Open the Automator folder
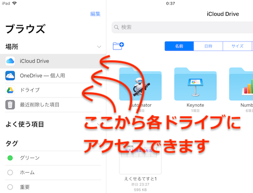The width and height of the screenshot is (253, 193). point(140,84)
